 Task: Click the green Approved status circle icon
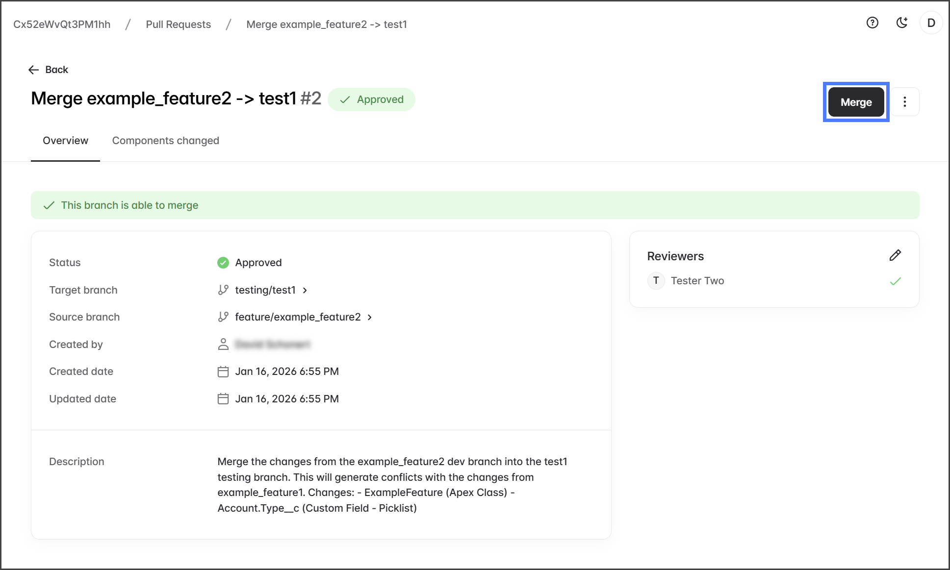(223, 263)
